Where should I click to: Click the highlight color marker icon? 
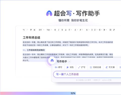[x=80, y=30]
